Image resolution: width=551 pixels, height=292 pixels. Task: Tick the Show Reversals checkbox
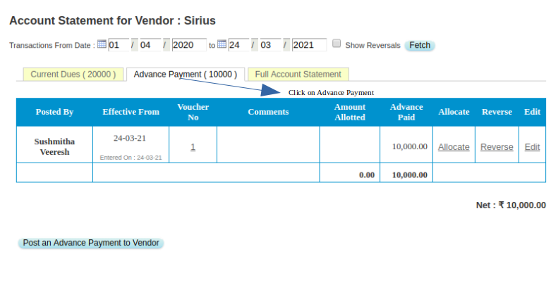[337, 44]
